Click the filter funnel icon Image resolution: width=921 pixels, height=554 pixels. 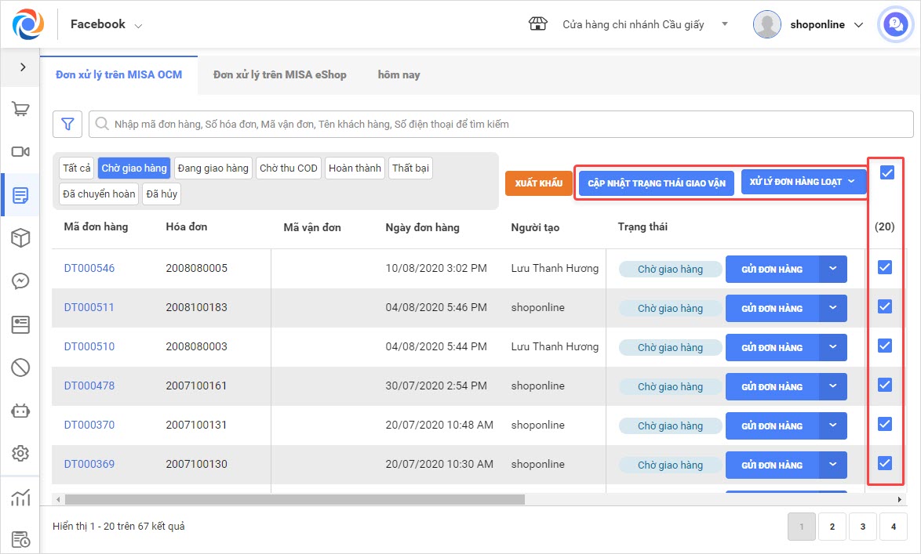pos(67,124)
